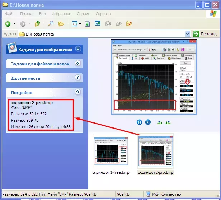Image resolution: width=221 pixels, height=200 pixels.
Task: Open the Сервис menu
Action: coord(83,14)
